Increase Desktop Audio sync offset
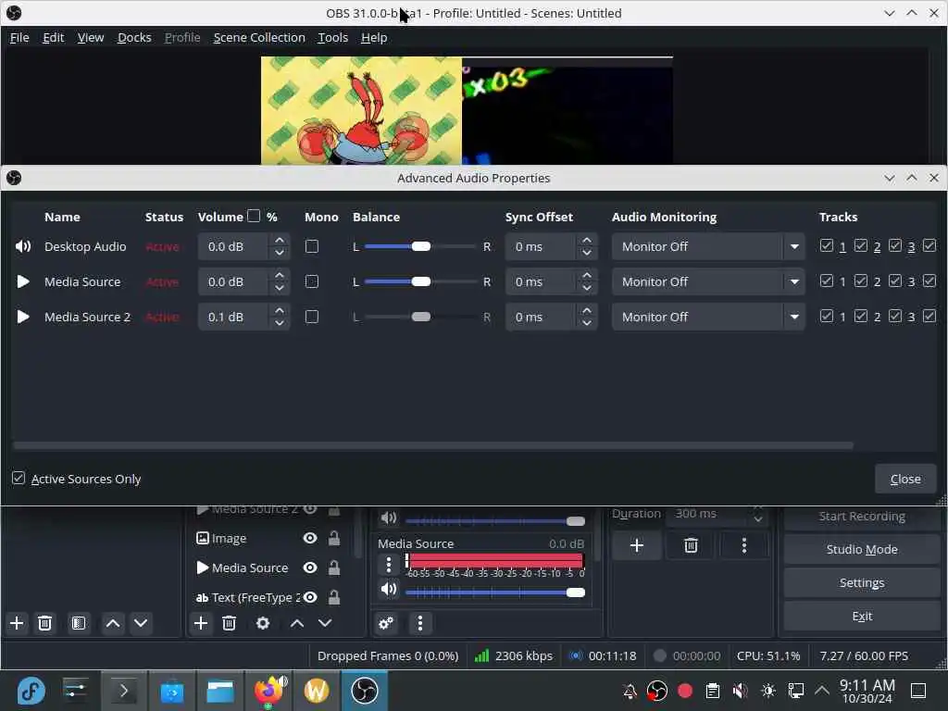 (586, 241)
